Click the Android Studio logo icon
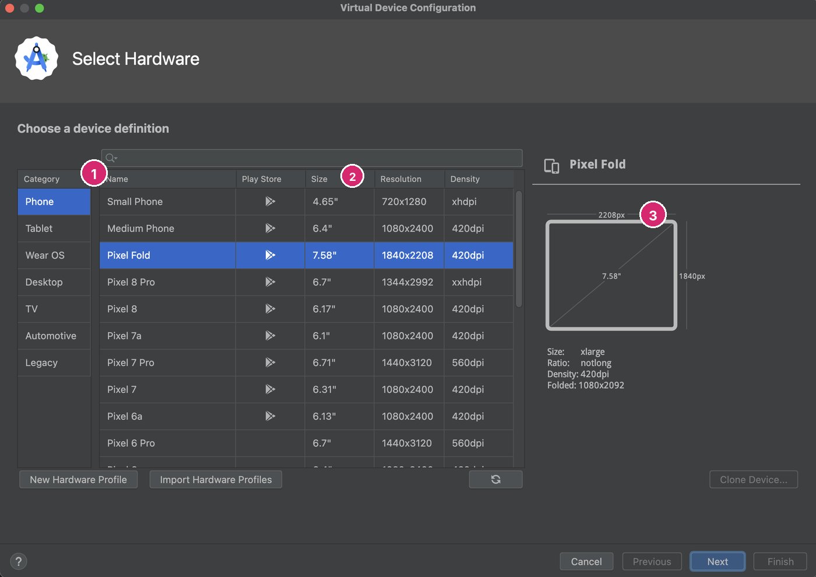 coord(37,58)
